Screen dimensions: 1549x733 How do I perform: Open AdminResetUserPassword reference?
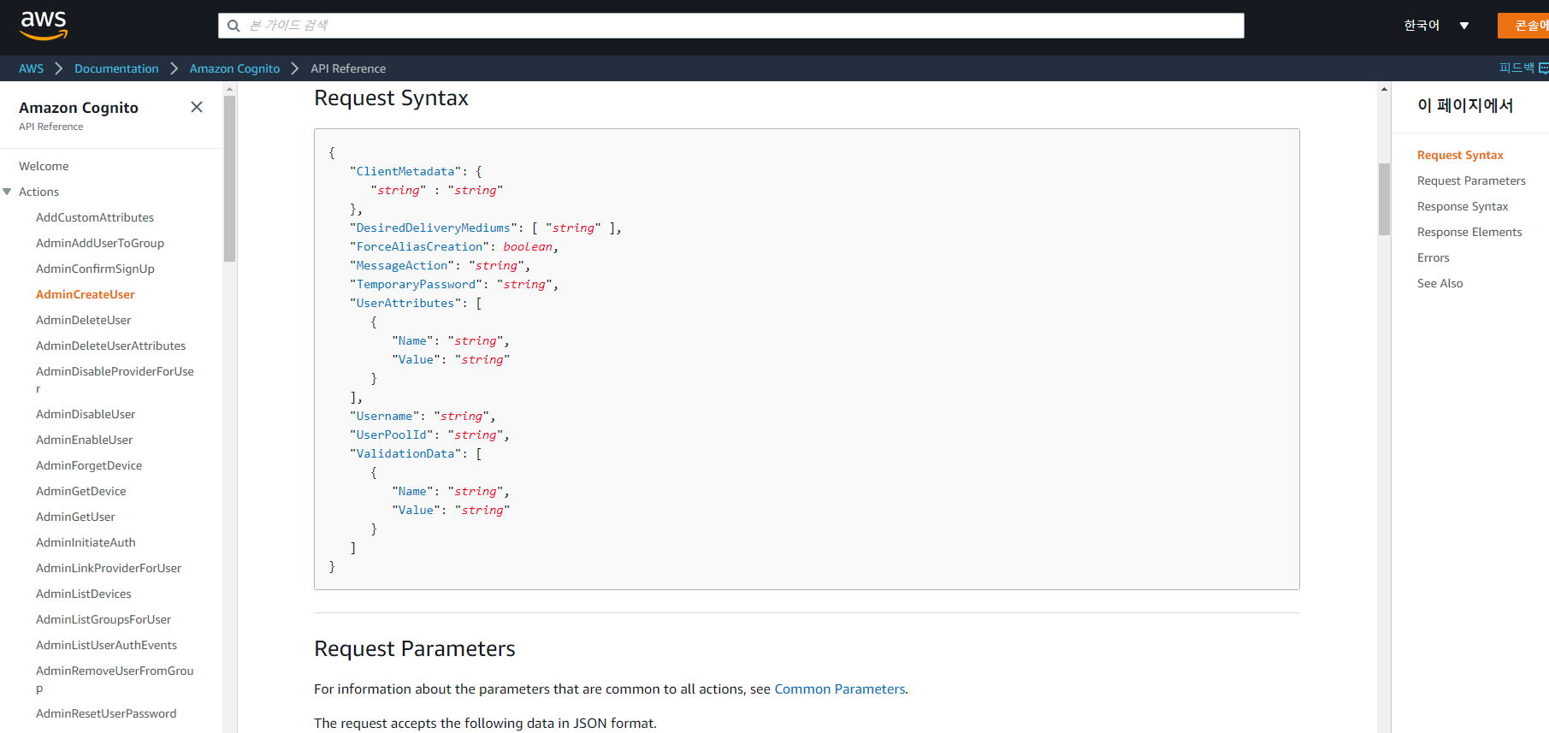tap(106, 713)
